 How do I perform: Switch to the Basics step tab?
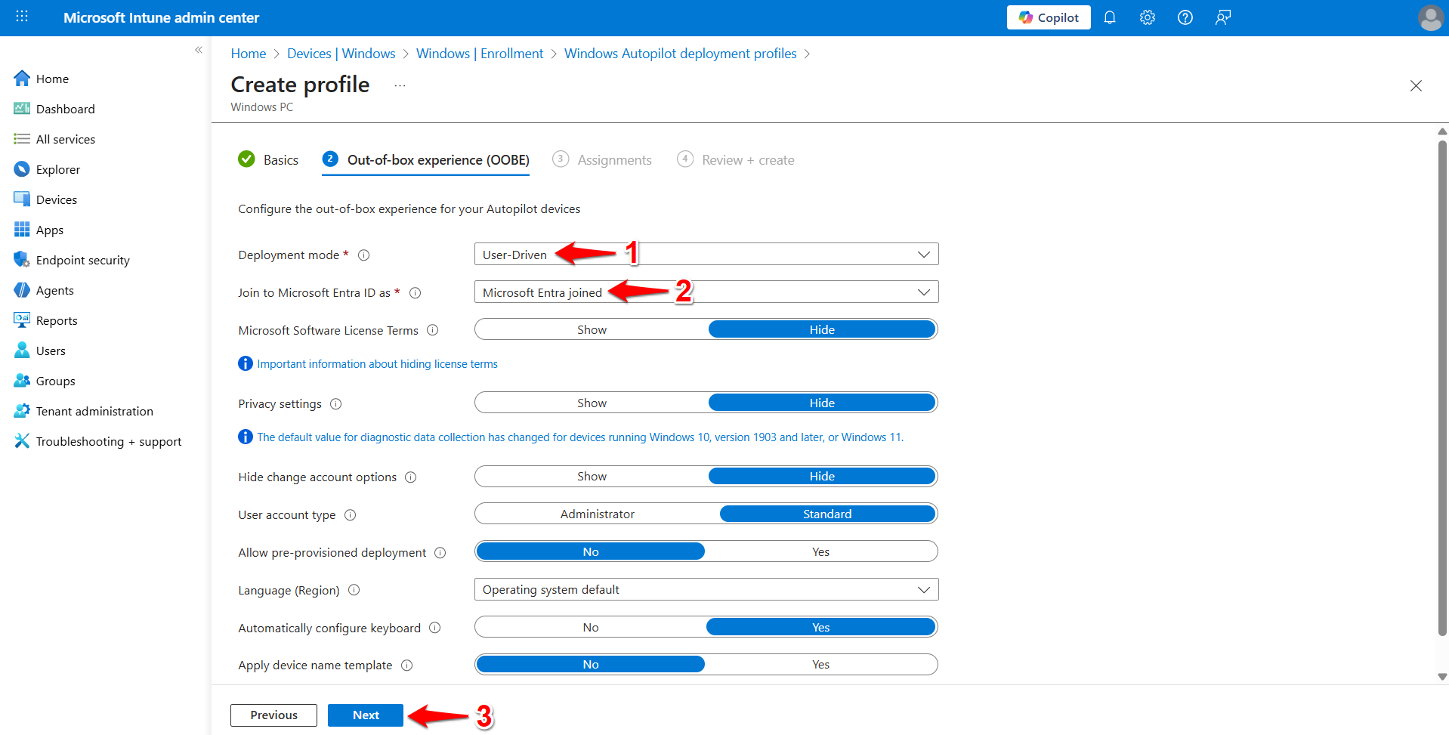click(x=268, y=159)
